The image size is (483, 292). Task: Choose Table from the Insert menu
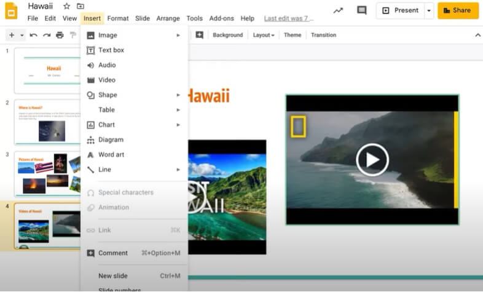135,110
